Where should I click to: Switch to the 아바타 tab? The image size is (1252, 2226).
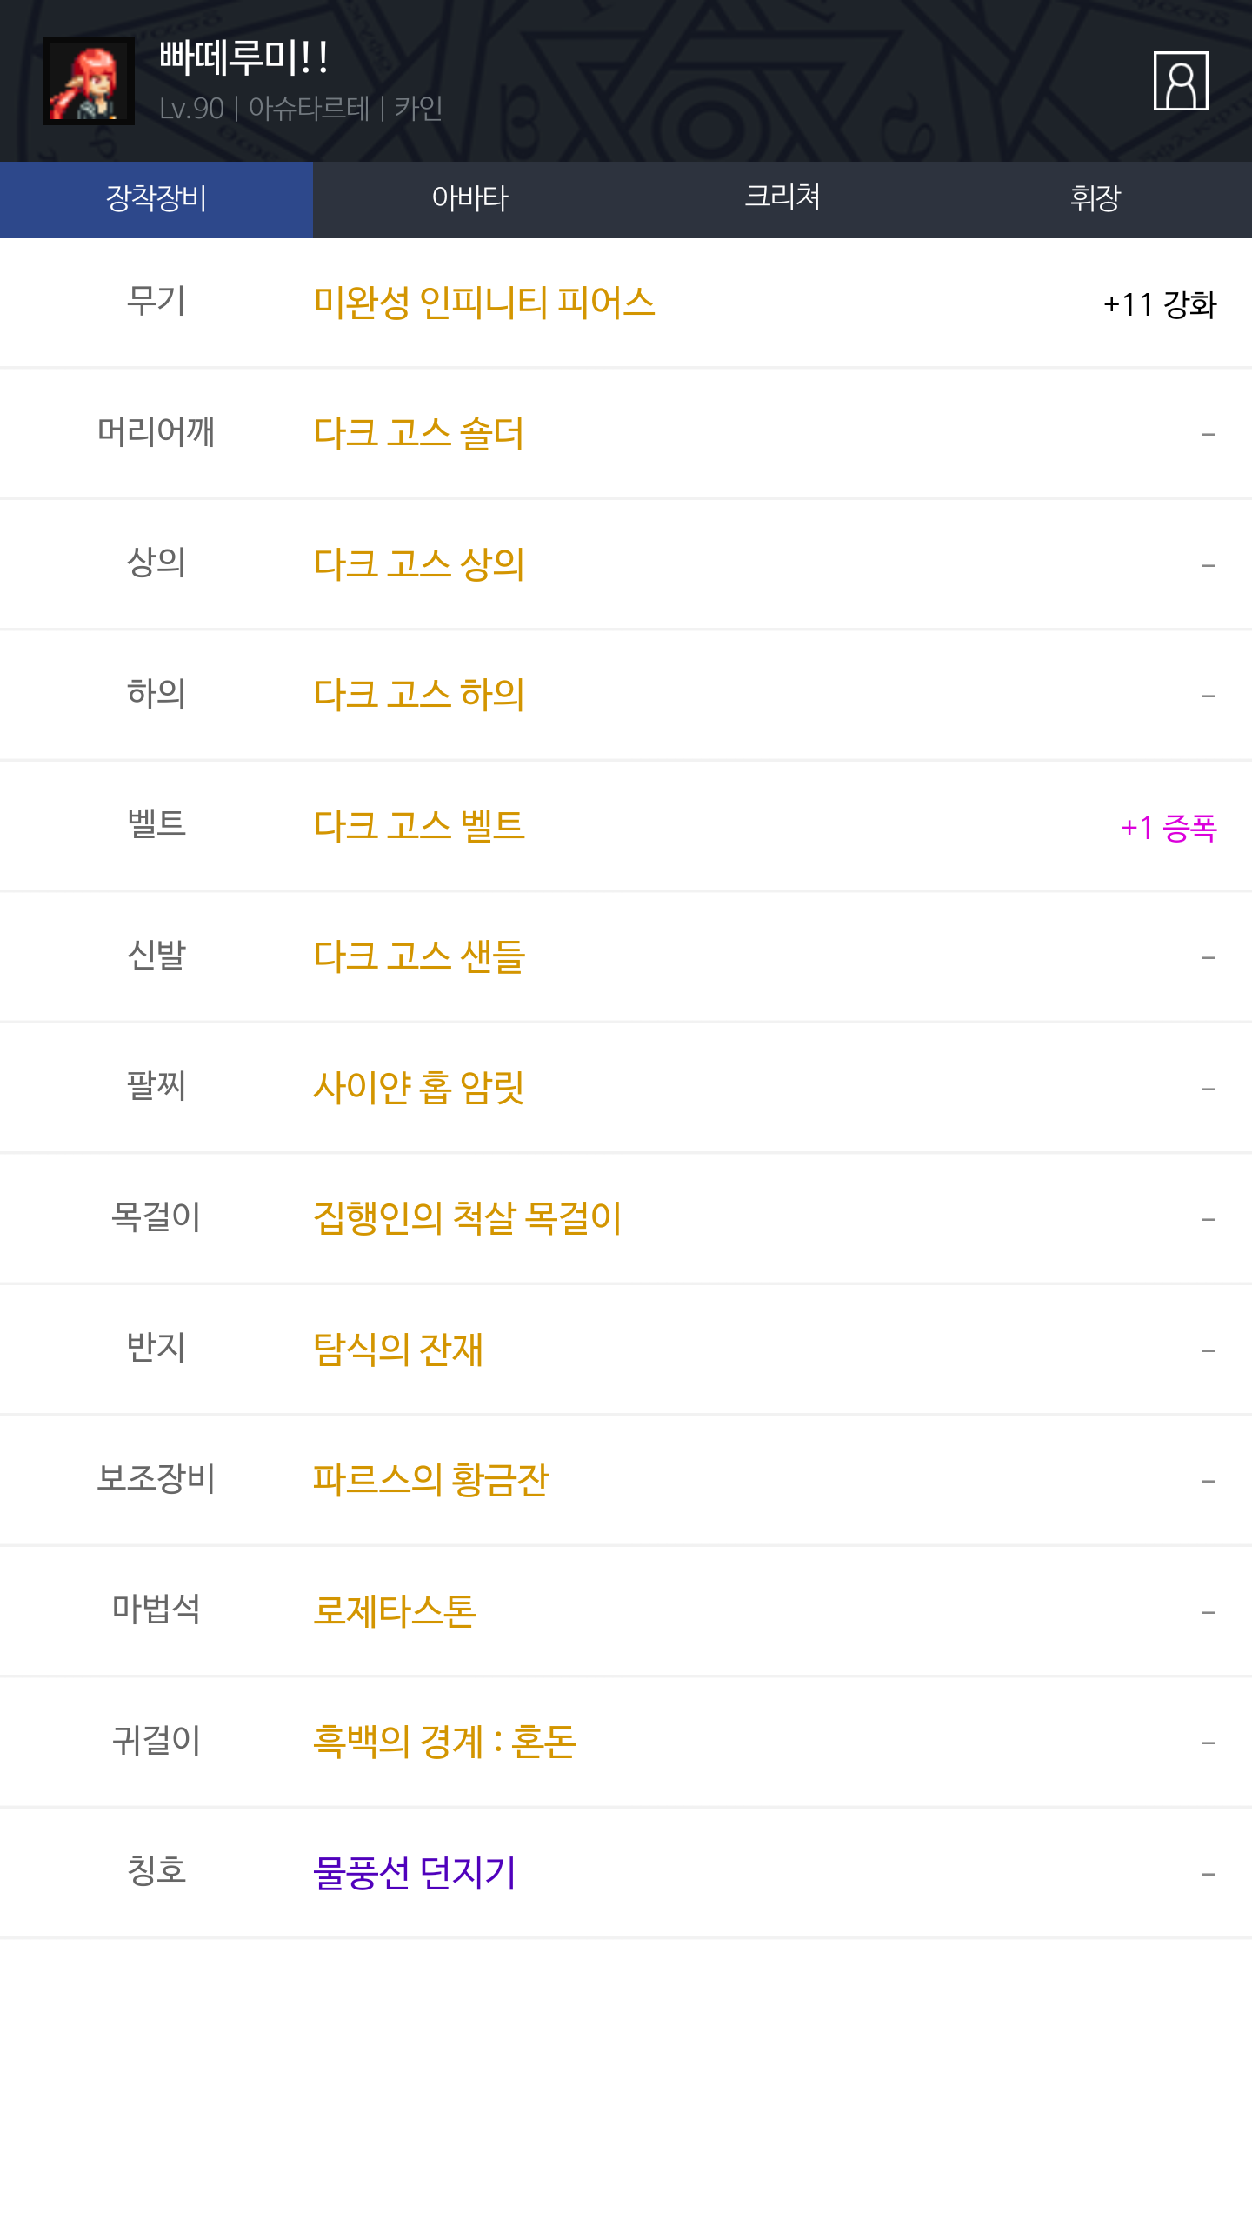click(x=469, y=199)
